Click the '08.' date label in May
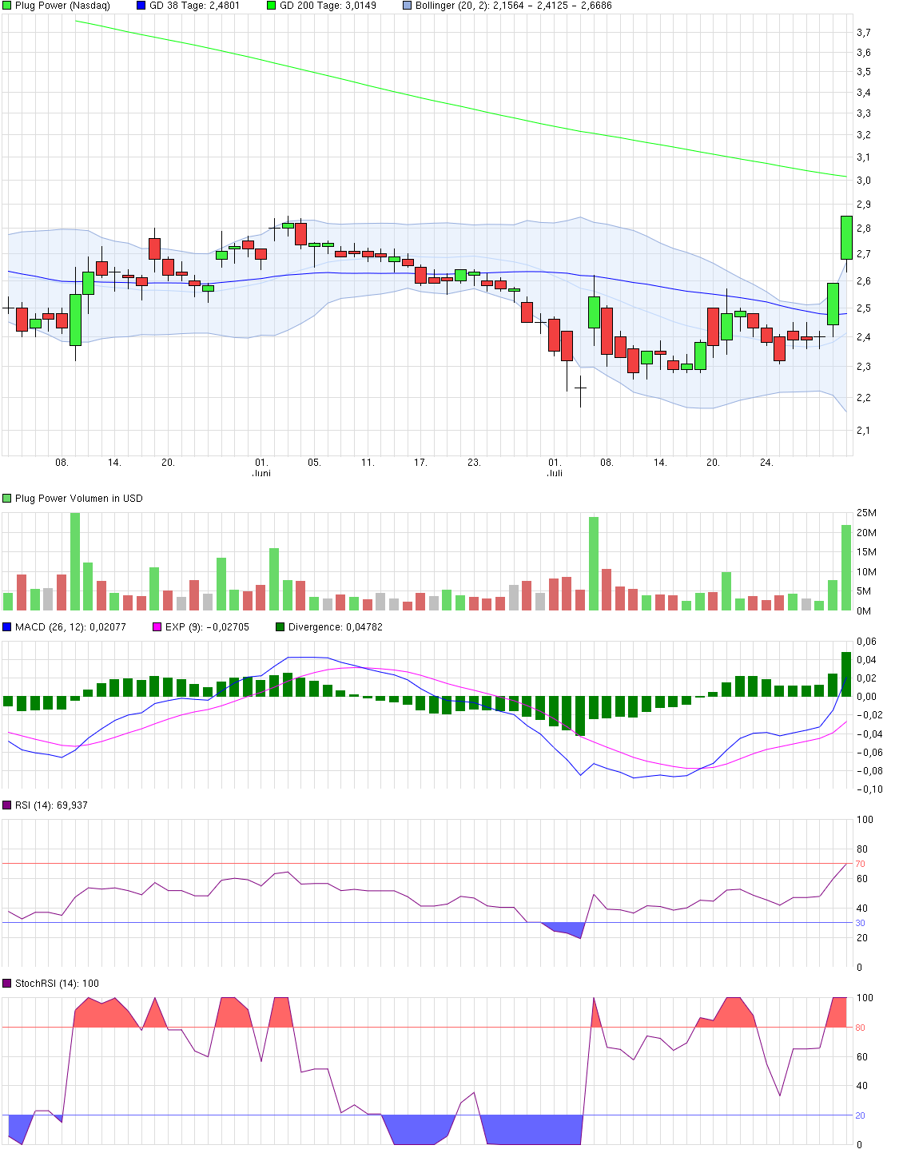This screenshot has width=899, height=1157. 62,463
